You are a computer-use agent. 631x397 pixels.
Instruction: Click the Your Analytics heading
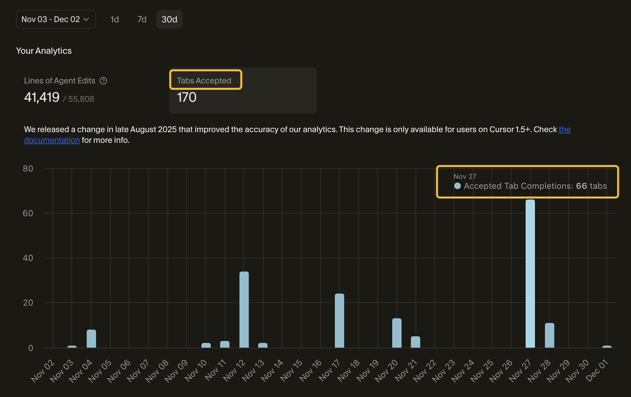44,51
